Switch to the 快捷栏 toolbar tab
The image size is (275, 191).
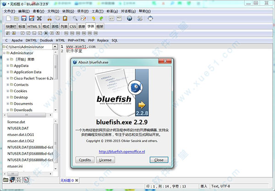(x=11, y=27)
